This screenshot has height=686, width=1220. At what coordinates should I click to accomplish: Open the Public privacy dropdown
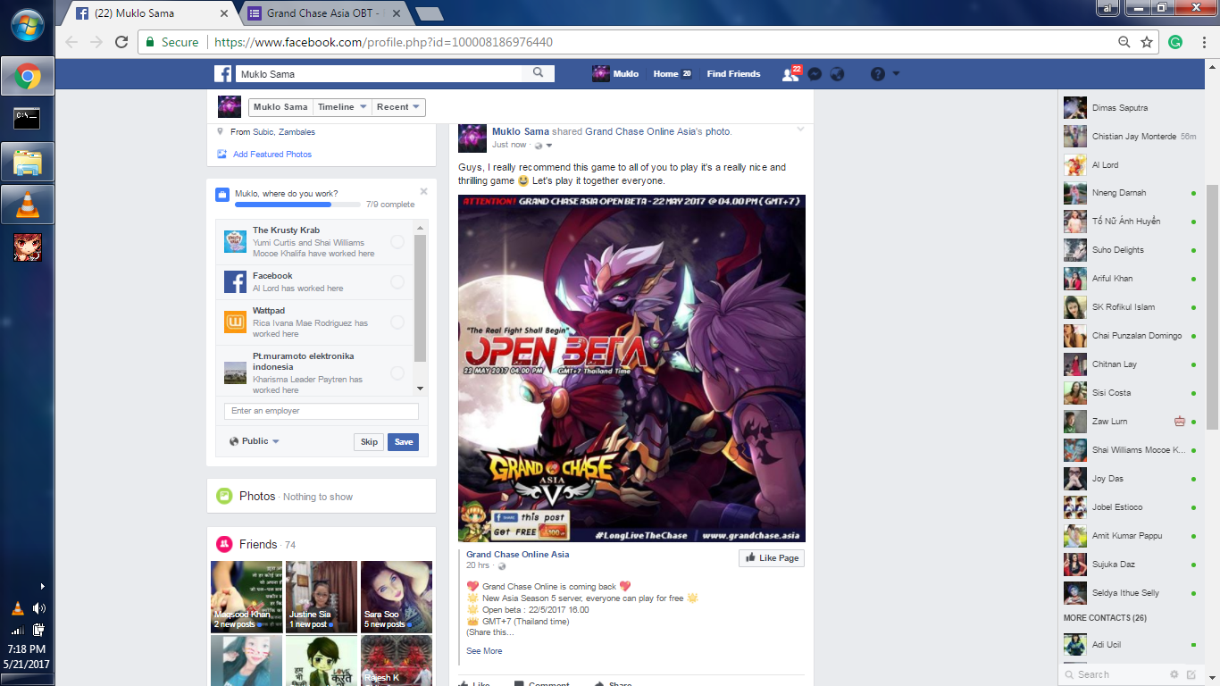click(255, 441)
